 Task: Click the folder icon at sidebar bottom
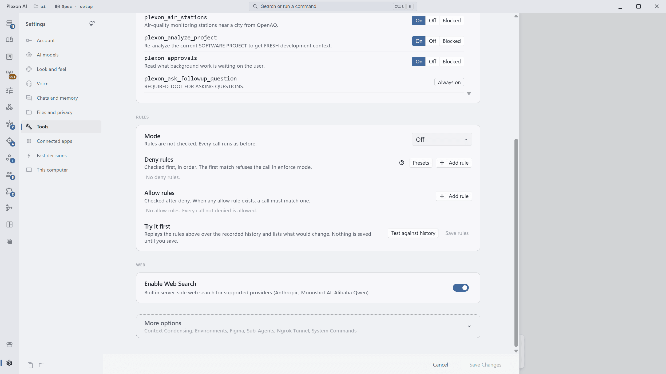point(42,365)
